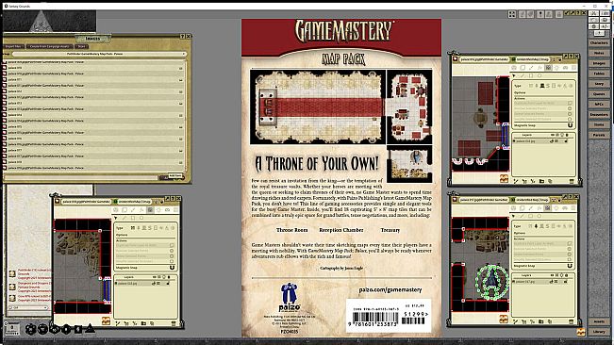
Task: Open the Tables sidebar button
Action: point(599,74)
